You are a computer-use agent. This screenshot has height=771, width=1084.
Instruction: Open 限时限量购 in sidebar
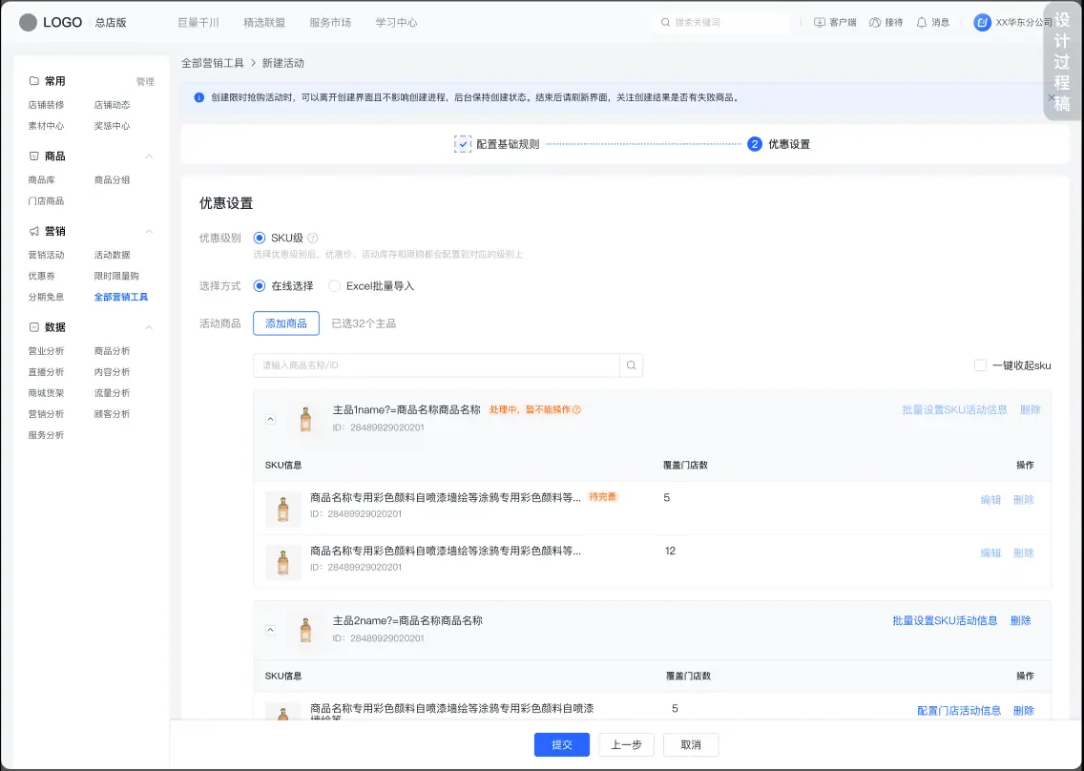[x=116, y=276]
